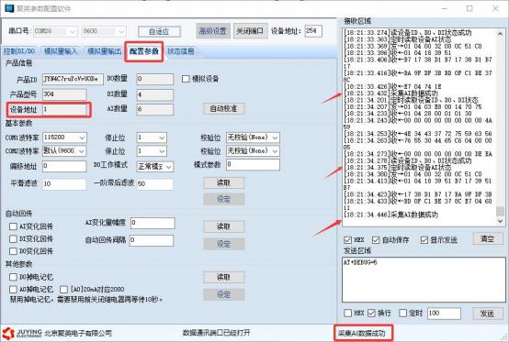This screenshot has height=342, width=509.
Task: Click the 发送 button
Action: [x=487, y=314]
